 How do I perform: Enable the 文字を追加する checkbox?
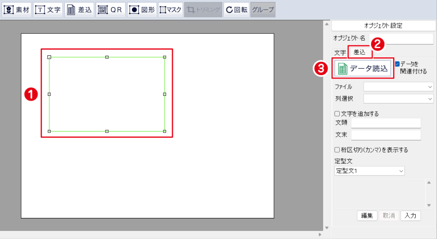pyautogui.click(x=337, y=114)
